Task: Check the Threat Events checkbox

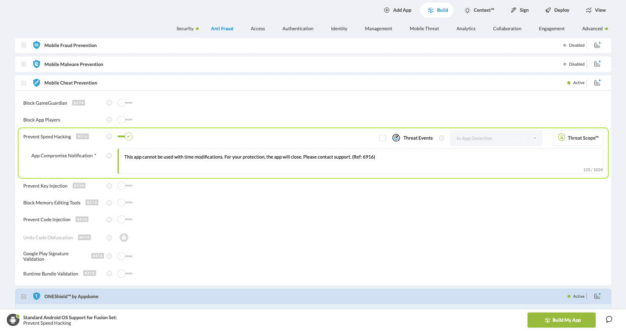Action: tap(383, 138)
